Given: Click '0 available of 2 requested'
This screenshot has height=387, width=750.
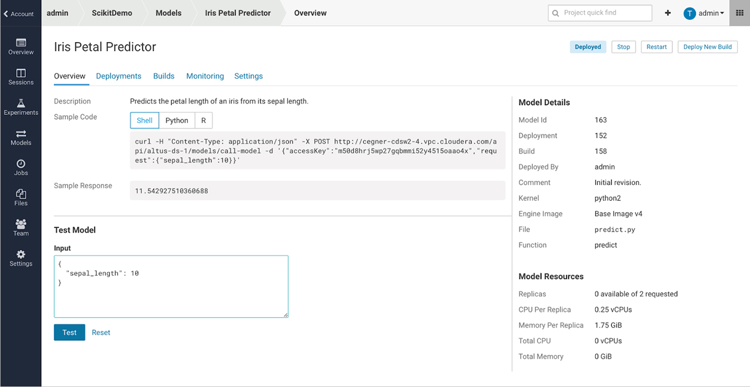Looking at the screenshot, I should click(x=636, y=294).
